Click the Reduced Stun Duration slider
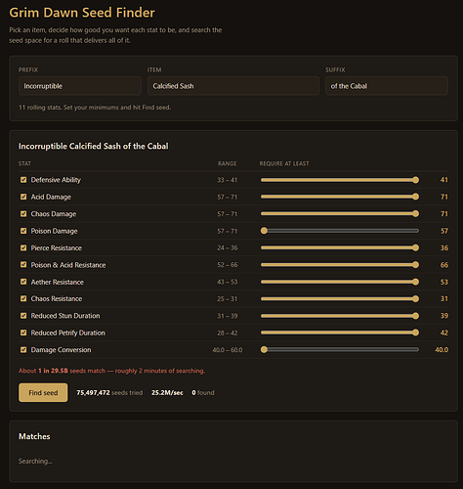The height and width of the screenshot is (489, 463). [340, 316]
